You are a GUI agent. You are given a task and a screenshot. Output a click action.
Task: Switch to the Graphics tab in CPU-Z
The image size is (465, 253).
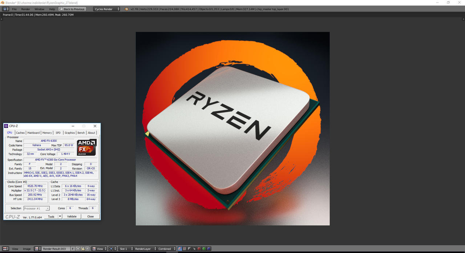click(x=70, y=133)
